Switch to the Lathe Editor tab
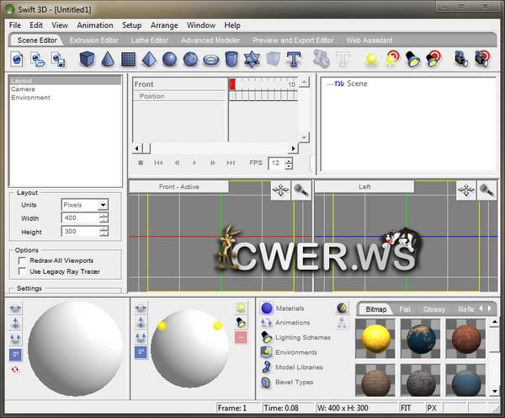This screenshot has width=505, height=418. point(149,40)
